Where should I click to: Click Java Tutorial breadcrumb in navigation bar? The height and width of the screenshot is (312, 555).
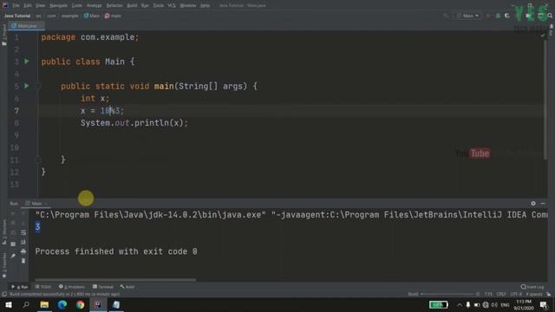click(17, 16)
